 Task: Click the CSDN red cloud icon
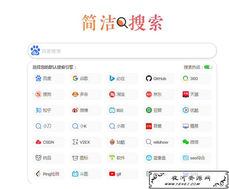[38, 142]
